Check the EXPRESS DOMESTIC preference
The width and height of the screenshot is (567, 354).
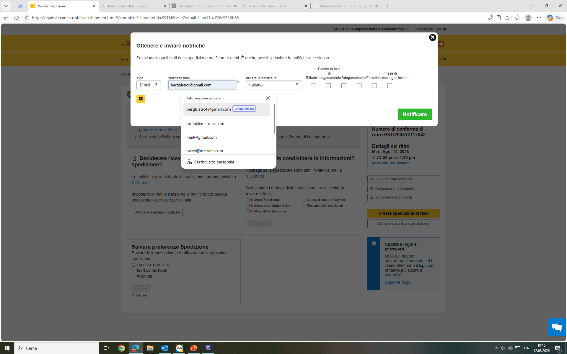133,265
